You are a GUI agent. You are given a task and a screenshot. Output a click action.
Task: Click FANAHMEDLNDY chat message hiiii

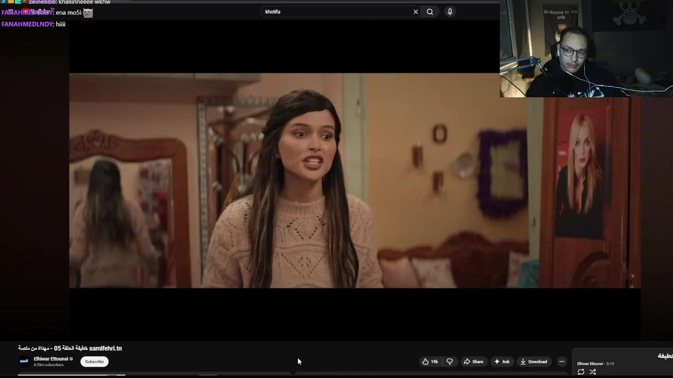coord(33,24)
